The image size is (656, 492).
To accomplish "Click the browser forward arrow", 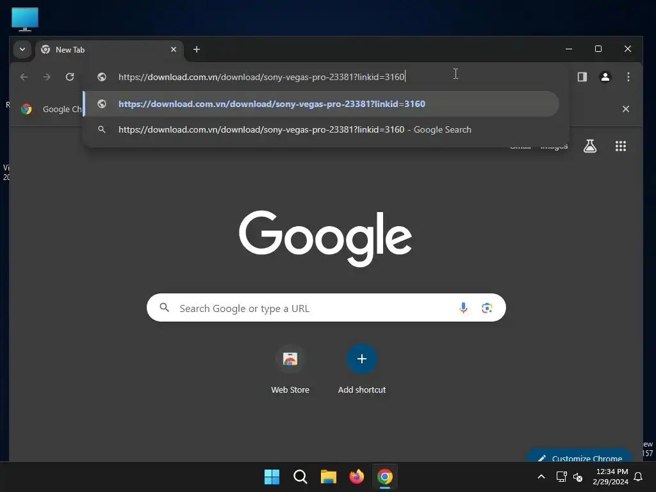I will [x=47, y=77].
